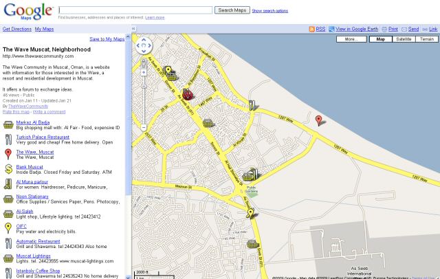This screenshot has height=279, width=440.
Task: Click the basket icon beside Muscat Lightings
Action: [x=8, y=258]
